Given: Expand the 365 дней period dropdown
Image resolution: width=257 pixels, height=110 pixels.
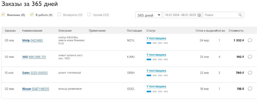Looking at the screenshot, I should tap(149, 15).
